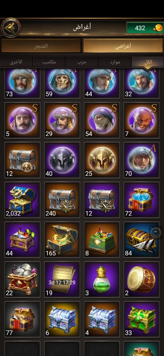Filter items by حرب war category
Viewport: 164px width, 356px height.
pyautogui.click(x=82, y=62)
